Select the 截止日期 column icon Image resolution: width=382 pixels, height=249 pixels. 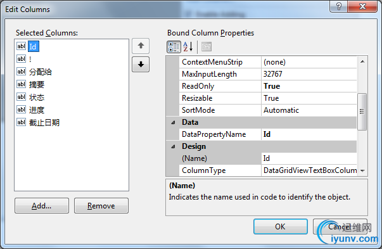(21, 122)
